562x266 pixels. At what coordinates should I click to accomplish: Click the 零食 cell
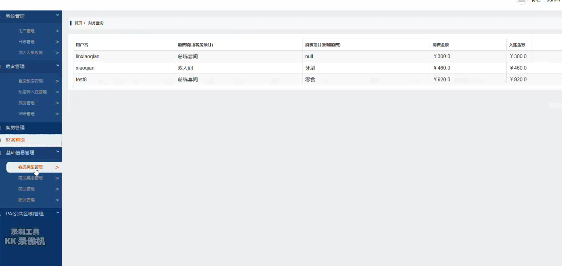click(x=310, y=80)
